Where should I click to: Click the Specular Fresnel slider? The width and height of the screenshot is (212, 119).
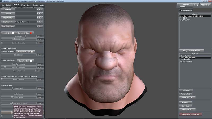tap(19, 71)
